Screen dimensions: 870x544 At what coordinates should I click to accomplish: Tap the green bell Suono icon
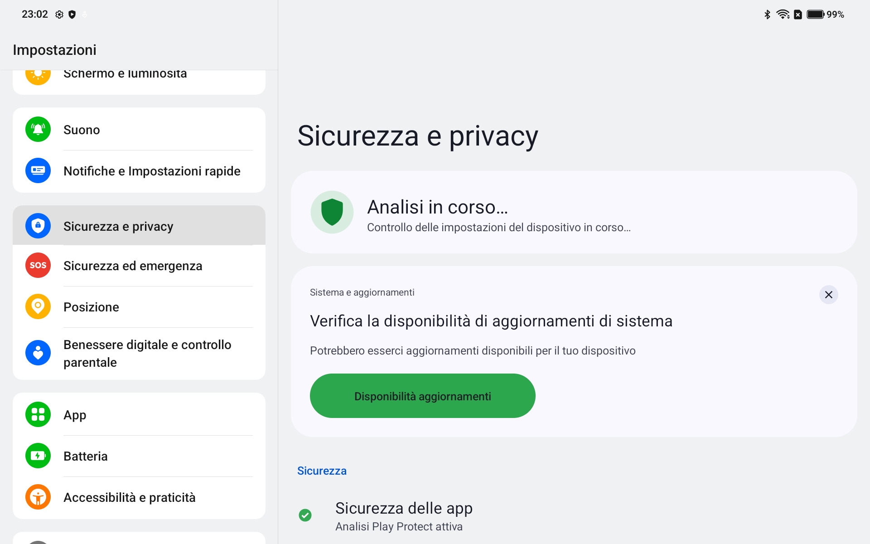38,130
